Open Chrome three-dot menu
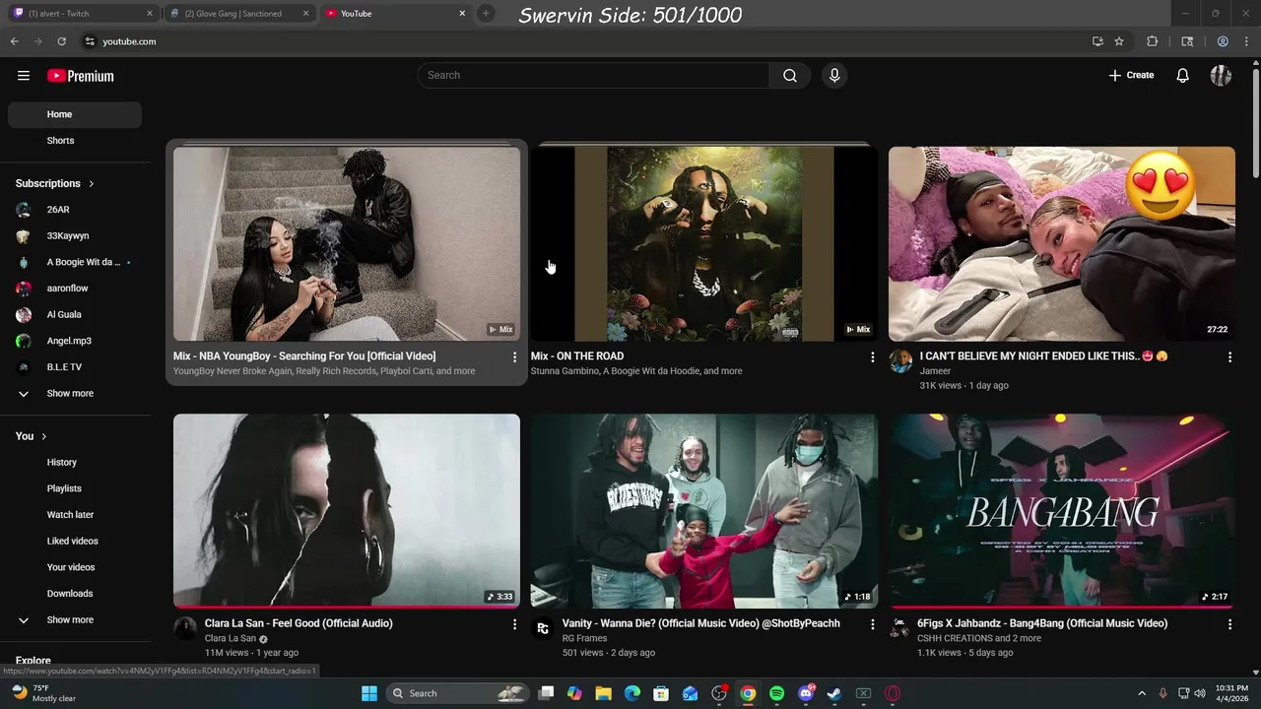The image size is (1261, 709). coord(1247,41)
